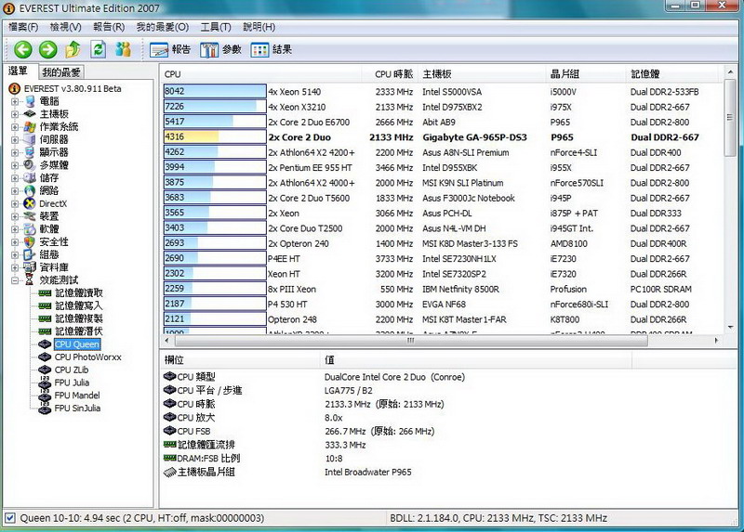Click the Refresh toolbar icon
744x532 pixels.
pos(99,49)
